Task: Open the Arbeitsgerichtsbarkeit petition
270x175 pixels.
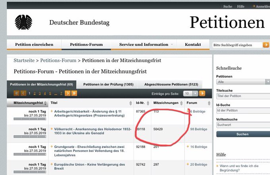Action: point(89,113)
